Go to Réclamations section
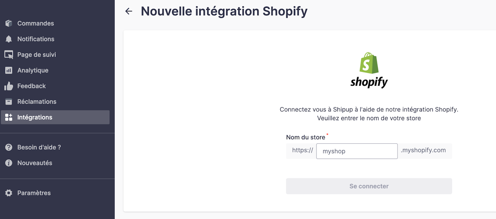 pos(37,102)
